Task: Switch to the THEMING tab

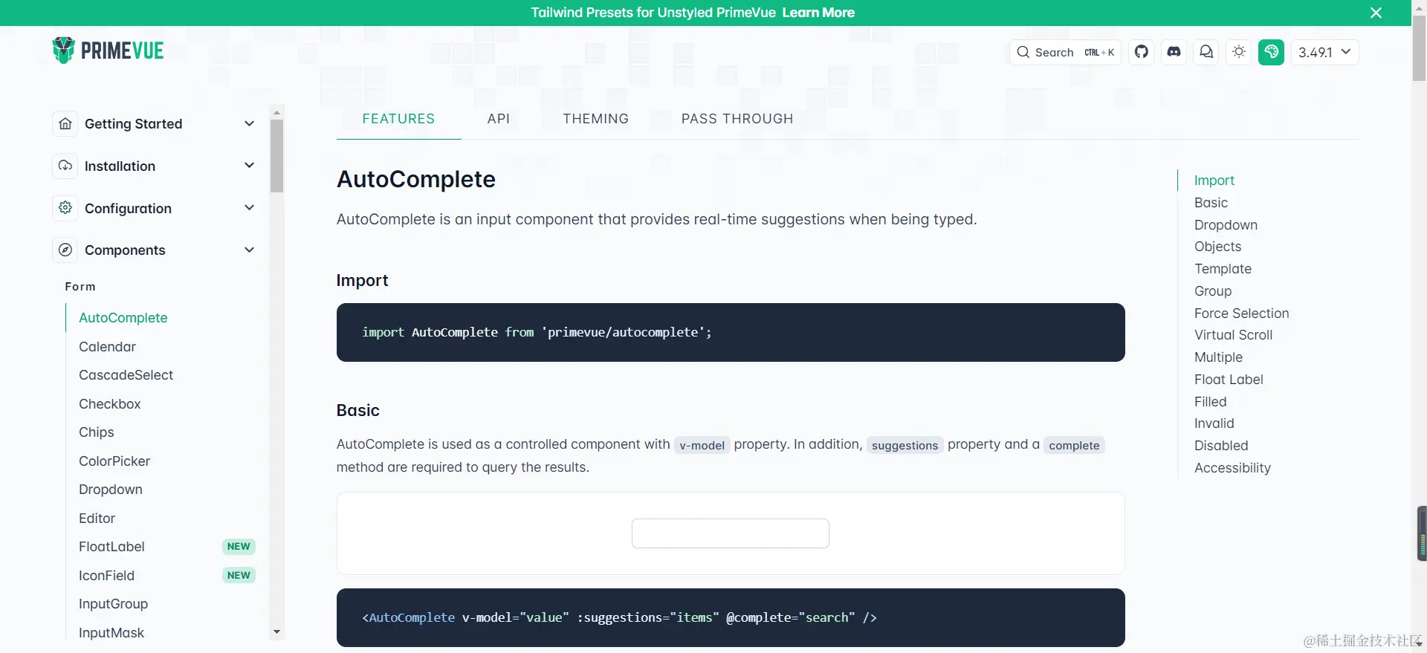Action: (595, 119)
